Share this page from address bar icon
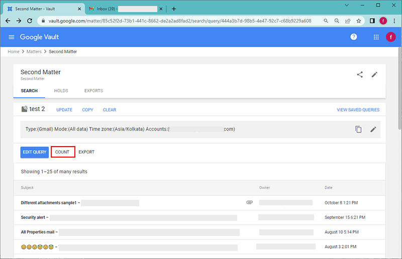Screen dimensions: 402x259 (348, 21)
